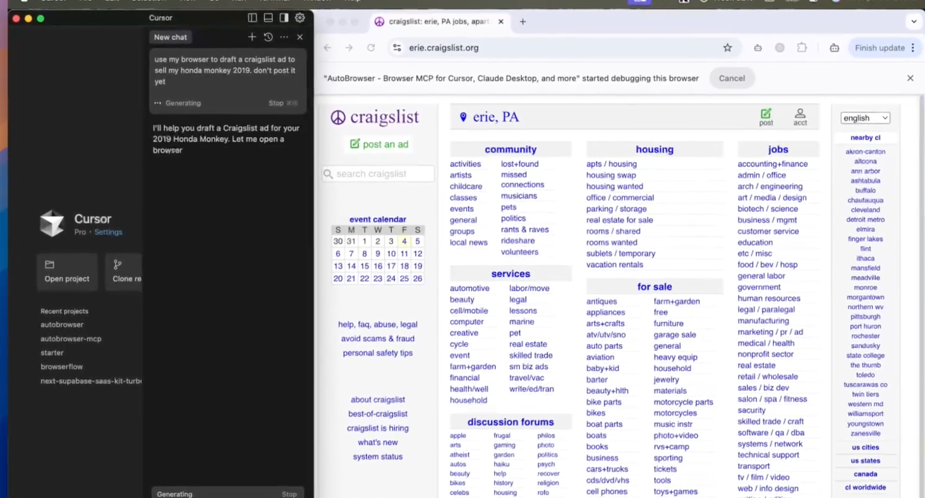
Task: Open recent project autobrowser-mcp
Action: (71, 339)
